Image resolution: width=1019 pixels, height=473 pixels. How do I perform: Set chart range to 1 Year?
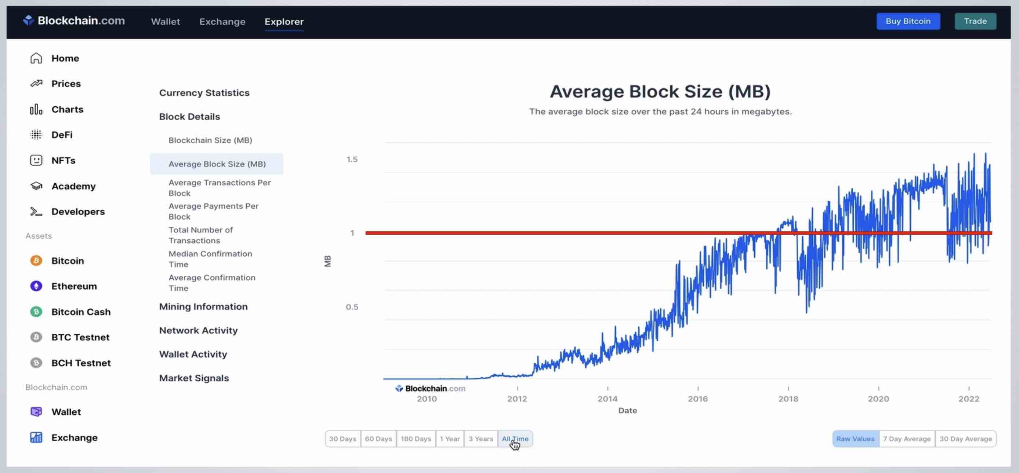point(450,439)
